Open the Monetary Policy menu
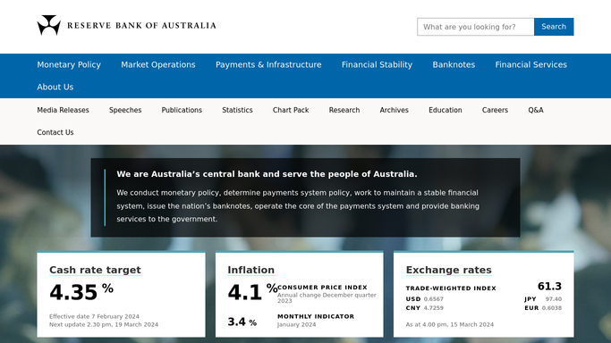The width and height of the screenshot is (611, 343). tap(69, 64)
